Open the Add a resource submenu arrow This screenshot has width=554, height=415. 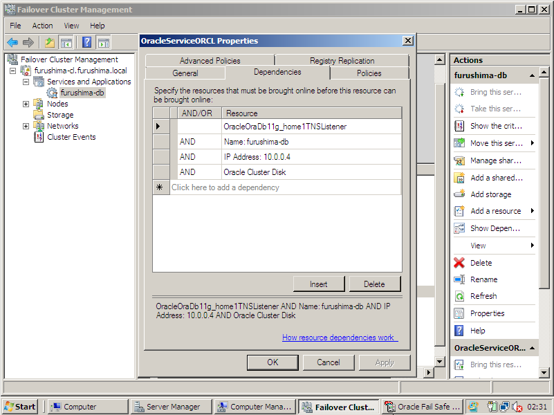point(532,211)
